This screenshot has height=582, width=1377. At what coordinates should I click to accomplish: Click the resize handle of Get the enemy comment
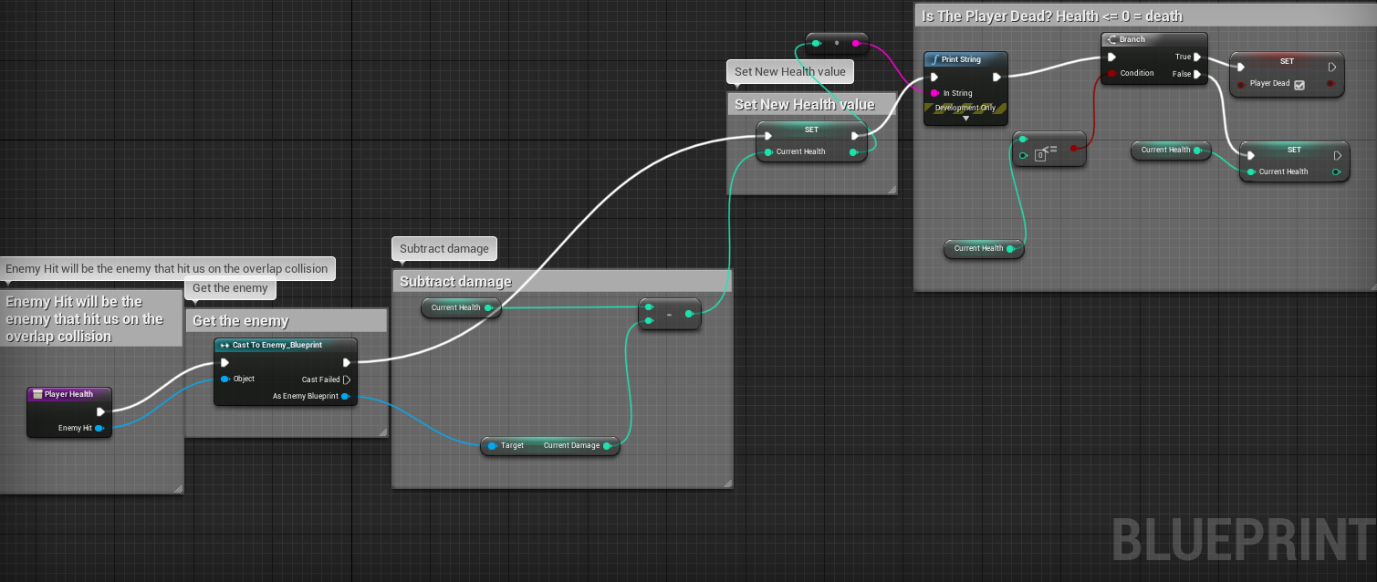pyautogui.click(x=382, y=432)
